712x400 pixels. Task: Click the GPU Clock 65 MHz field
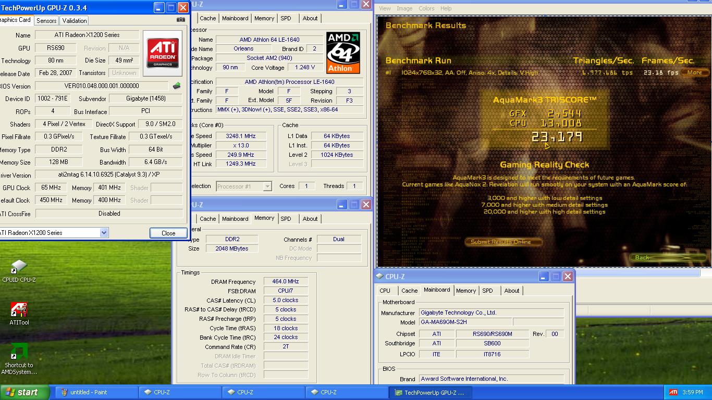[x=51, y=187]
